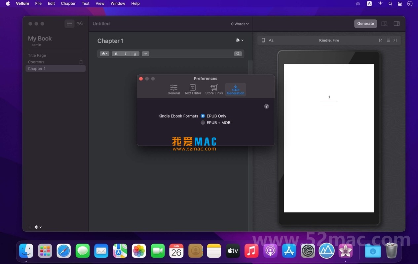Image resolution: width=418 pixels, height=264 pixels.
Task: Jump to the last page in preview
Action: coord(395,40)
